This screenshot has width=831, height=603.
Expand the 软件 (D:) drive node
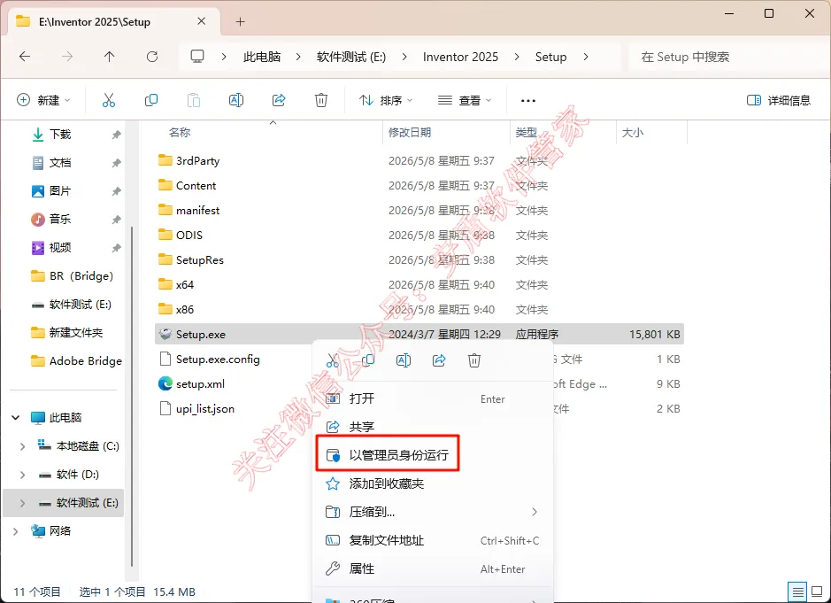coord(22,475)
